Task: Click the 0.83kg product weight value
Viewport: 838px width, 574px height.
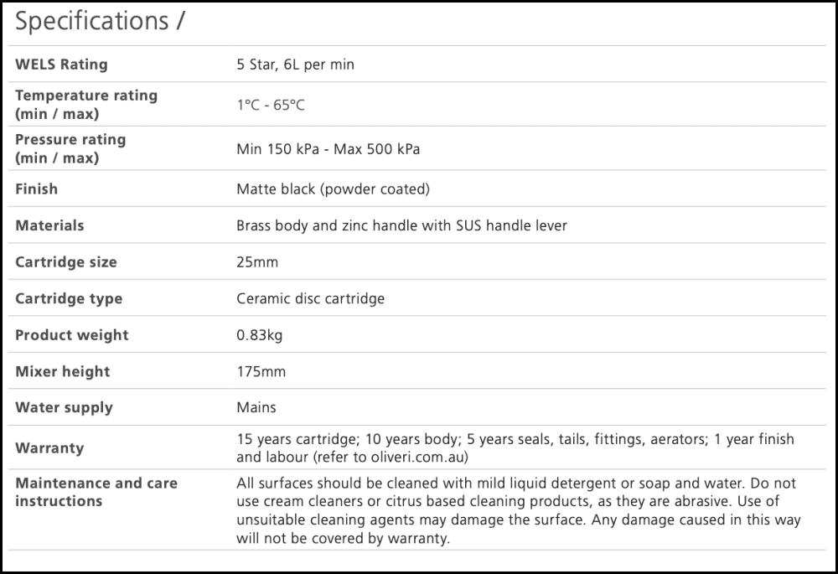Action: [260, 335]
